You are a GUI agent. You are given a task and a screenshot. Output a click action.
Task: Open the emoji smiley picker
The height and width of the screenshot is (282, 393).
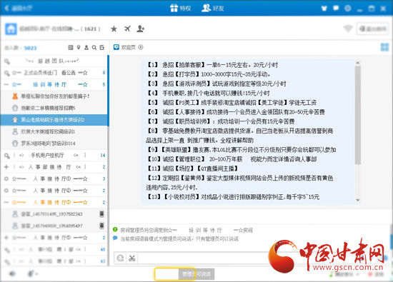pyautogui.click(x=120, y=258)
